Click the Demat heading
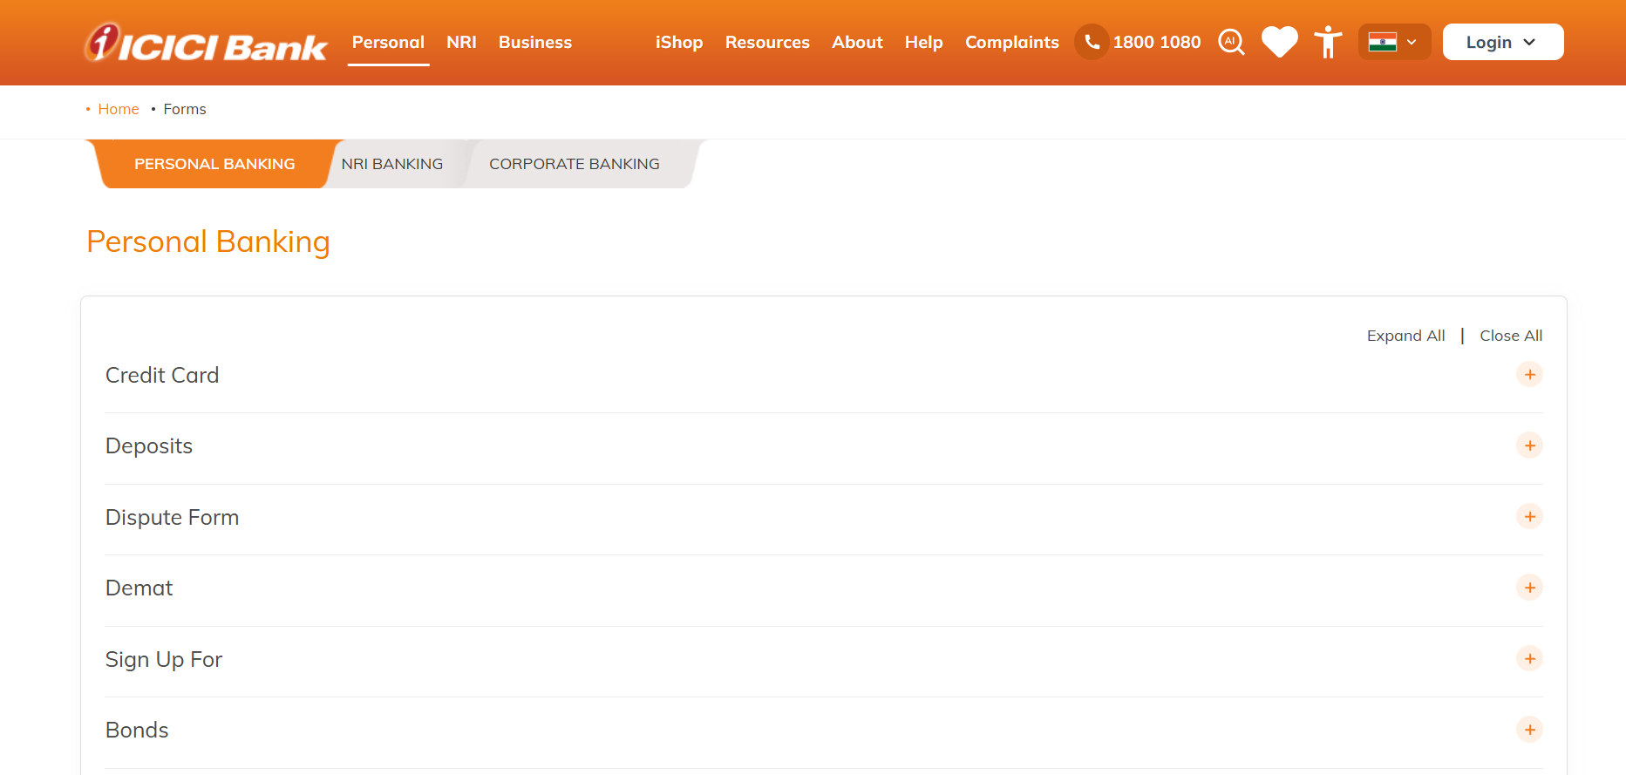This screenshot has width=1626, height=775. pyautogui.click(x=139, y=588)
